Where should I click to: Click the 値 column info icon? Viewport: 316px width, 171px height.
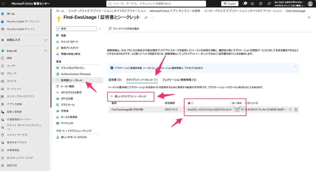click(x=192, y=103)
